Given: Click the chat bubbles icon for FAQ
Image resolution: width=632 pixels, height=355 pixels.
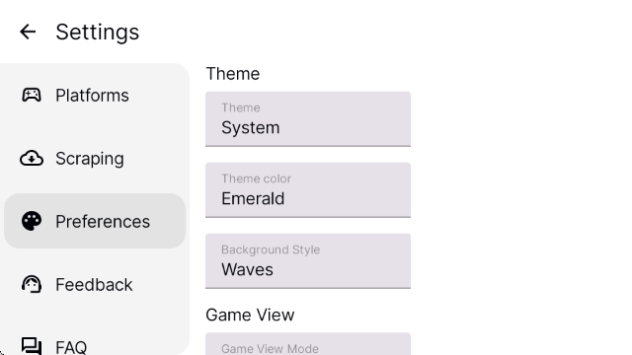Looking at the screenshot, I should [32, 346].
